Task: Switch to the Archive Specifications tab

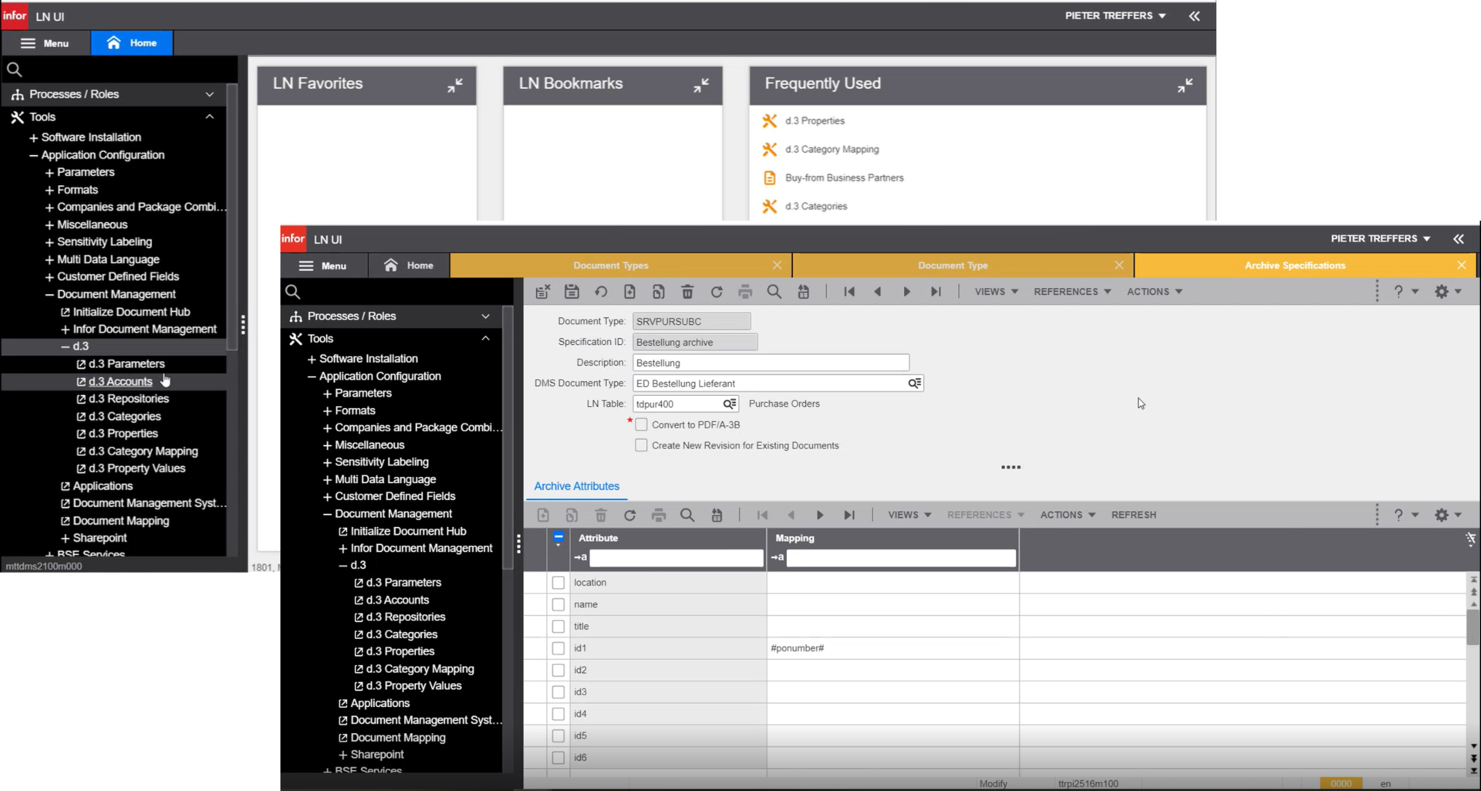Action: point(1295,265)
